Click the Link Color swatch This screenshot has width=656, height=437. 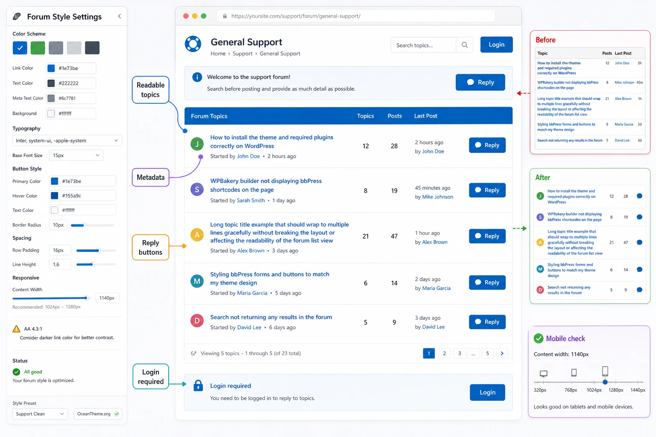click(51, 68)
